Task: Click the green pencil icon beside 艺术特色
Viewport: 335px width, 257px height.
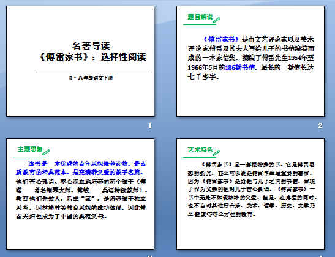Action: (x=216, y=152)
